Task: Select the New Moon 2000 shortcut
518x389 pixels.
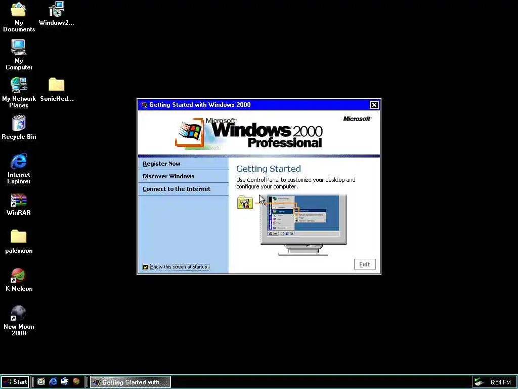Action: [x=19, y=321]
